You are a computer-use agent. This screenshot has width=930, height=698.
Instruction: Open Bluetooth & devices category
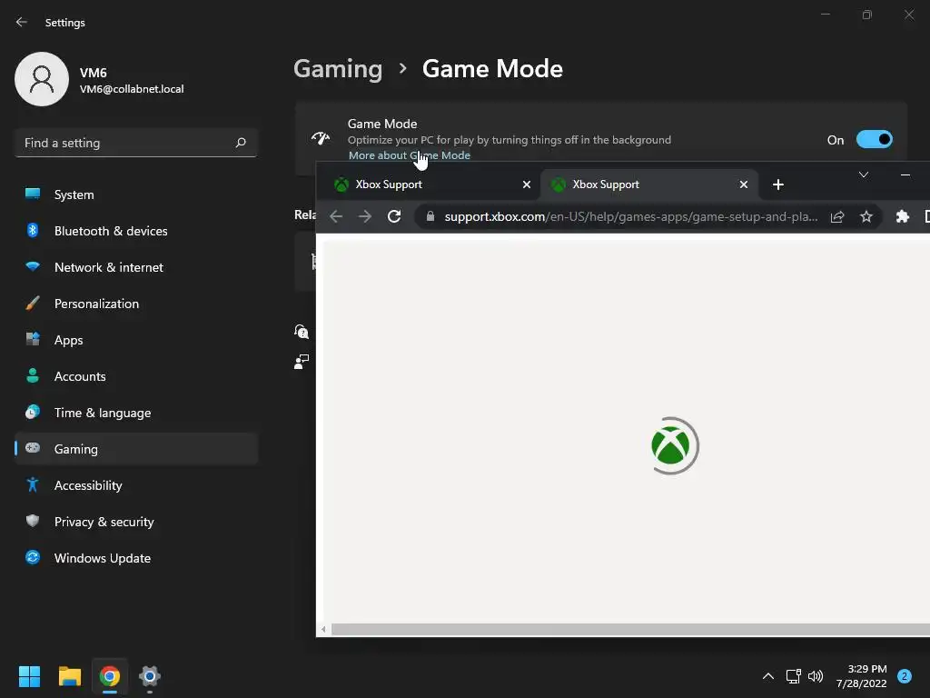point(136,231)
